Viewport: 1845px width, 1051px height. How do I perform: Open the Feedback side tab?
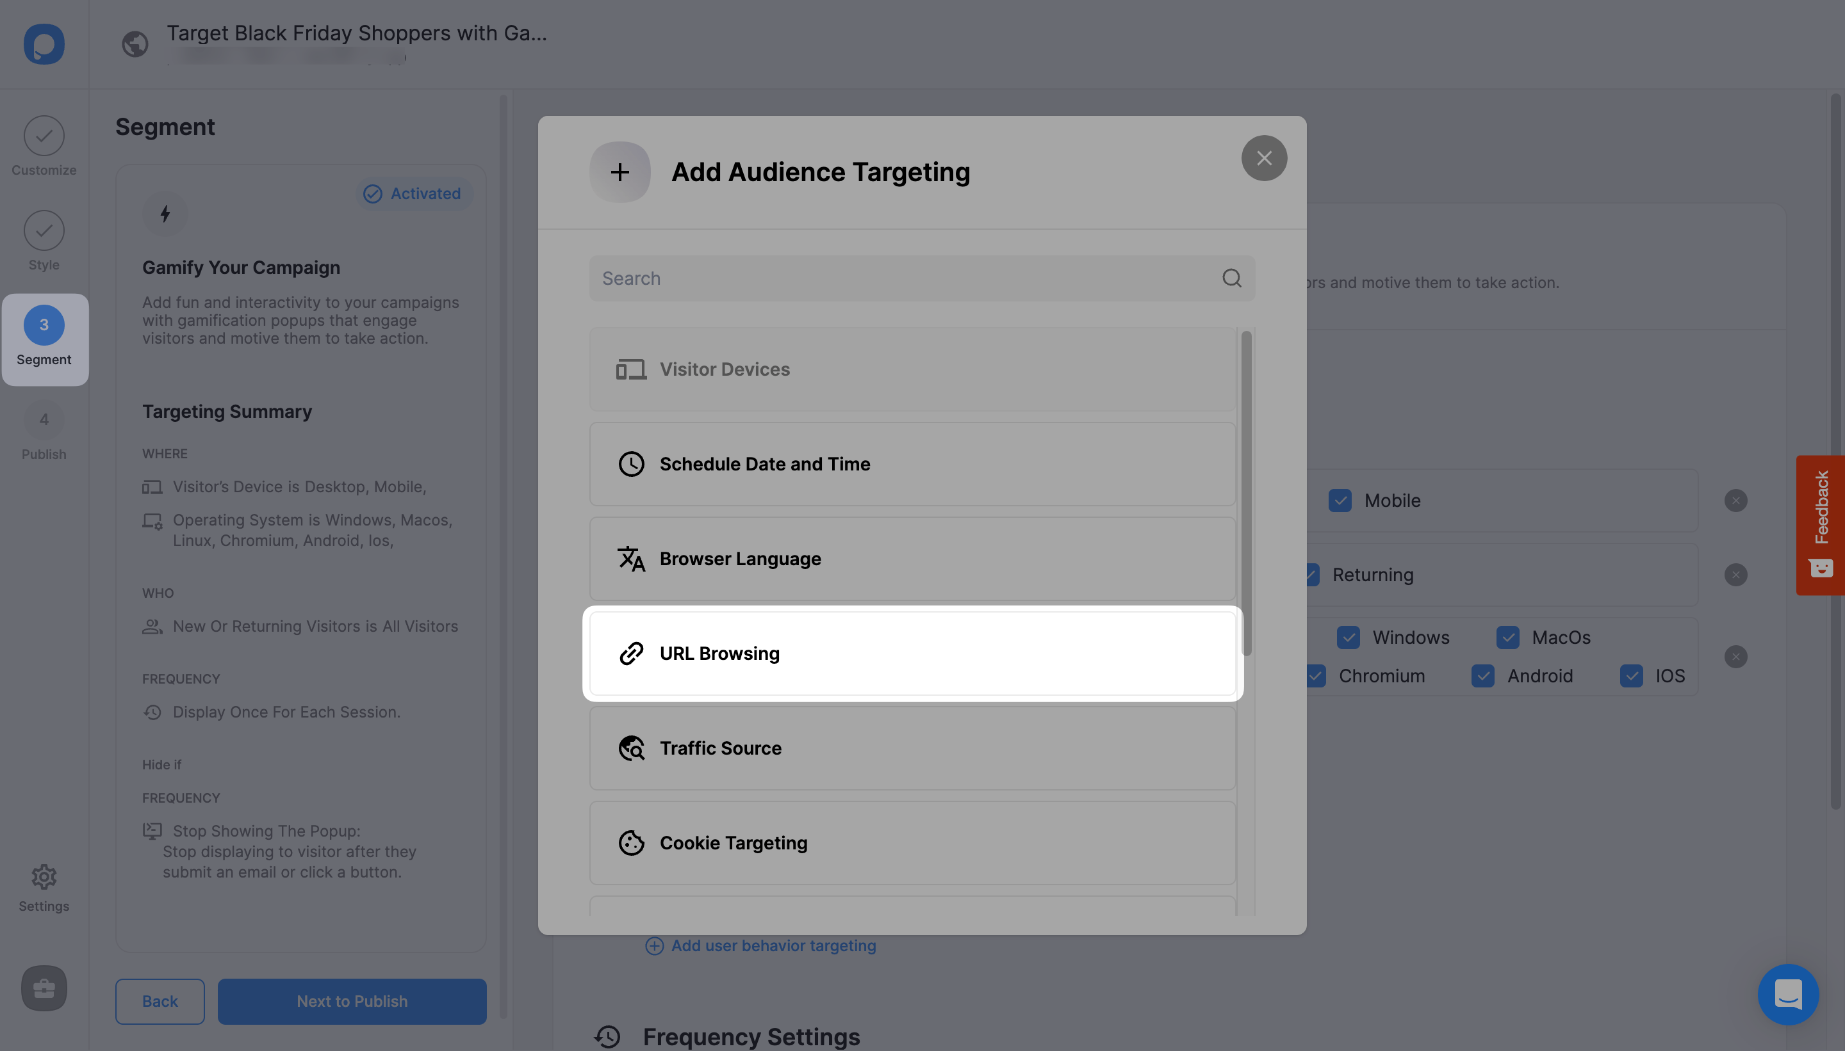point(1821,525)
